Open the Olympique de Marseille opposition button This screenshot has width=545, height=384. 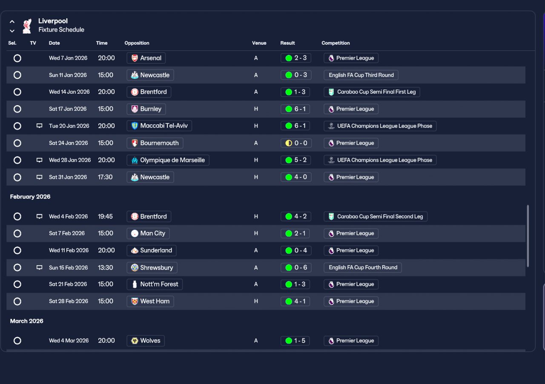pos(168,160)
